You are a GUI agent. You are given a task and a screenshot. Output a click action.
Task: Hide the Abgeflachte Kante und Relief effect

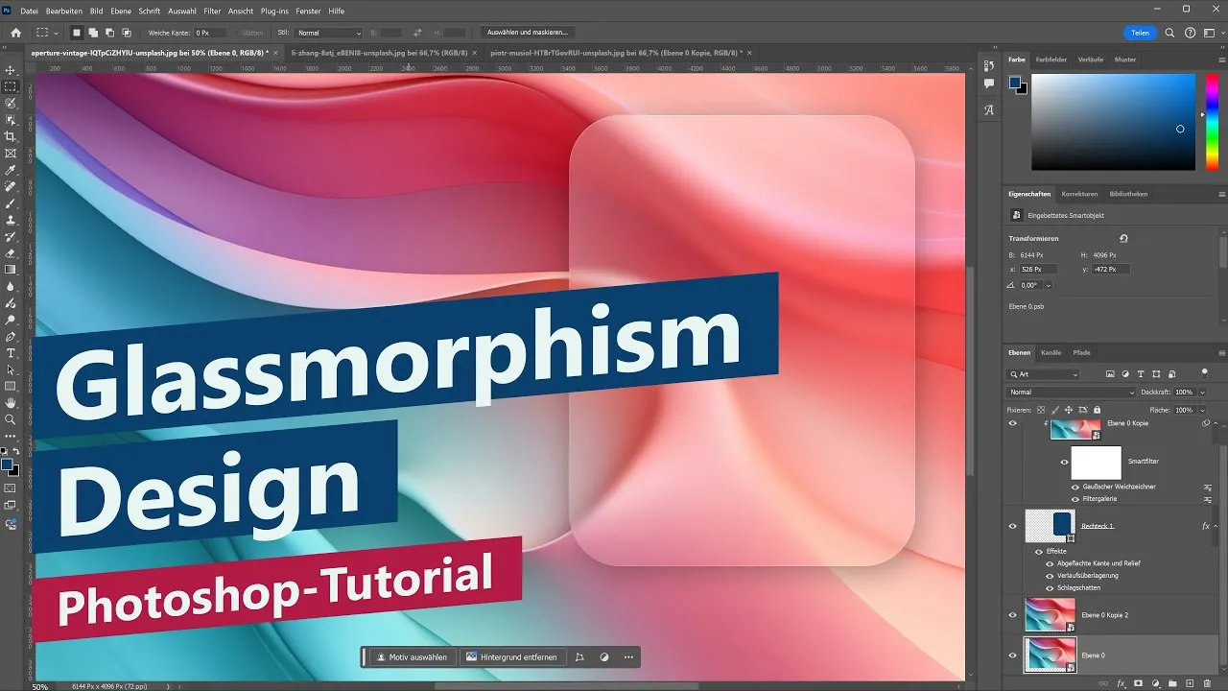click(x=1050, y=563)
